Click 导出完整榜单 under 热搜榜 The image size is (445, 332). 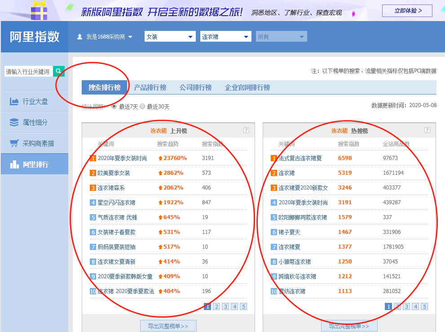(x=349, y=326)
